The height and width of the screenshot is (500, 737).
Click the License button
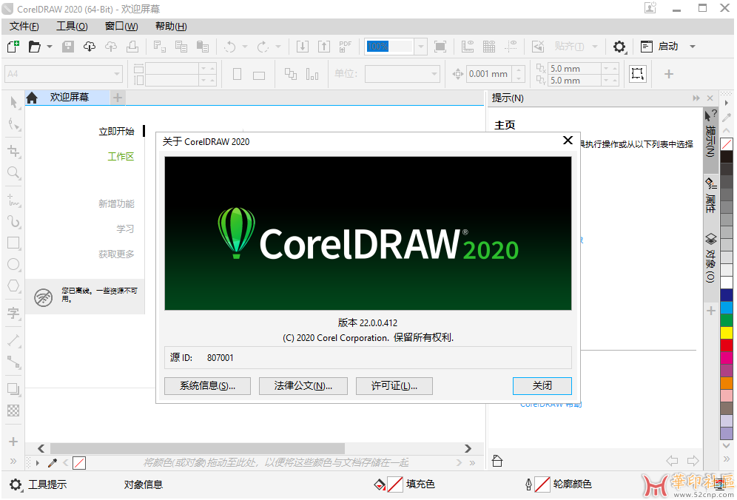pos(394,386)
